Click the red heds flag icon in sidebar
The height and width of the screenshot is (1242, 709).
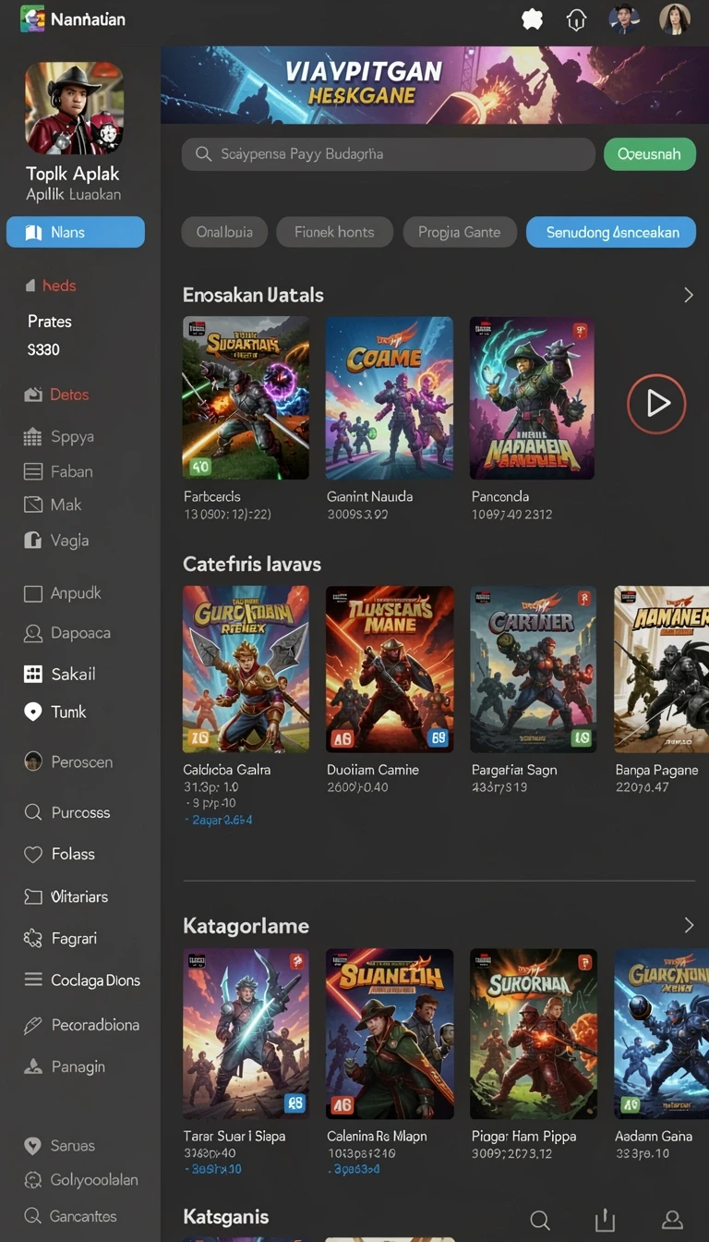pos(30,286)
